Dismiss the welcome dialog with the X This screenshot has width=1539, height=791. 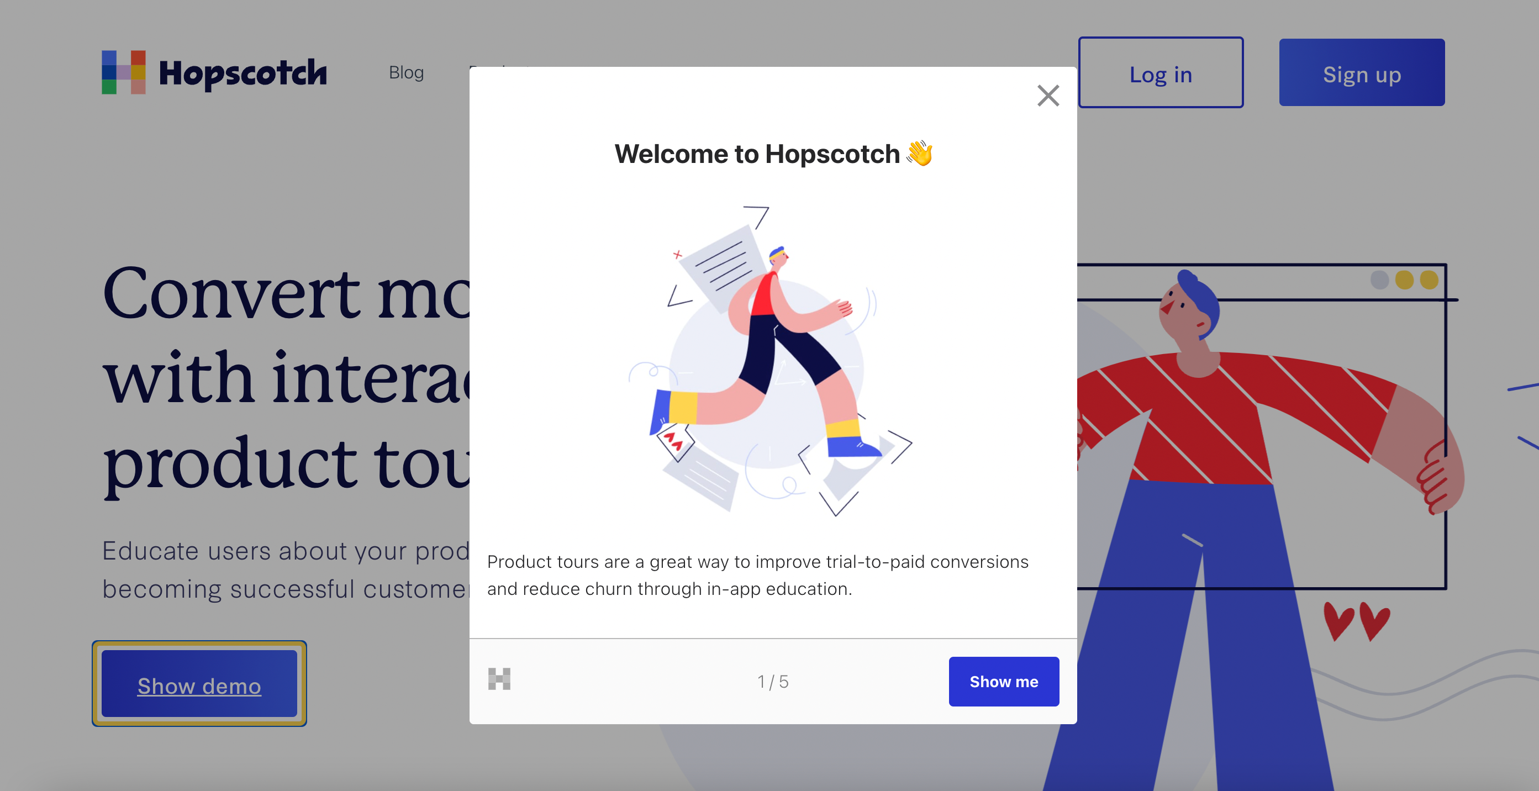point(1048,96)
